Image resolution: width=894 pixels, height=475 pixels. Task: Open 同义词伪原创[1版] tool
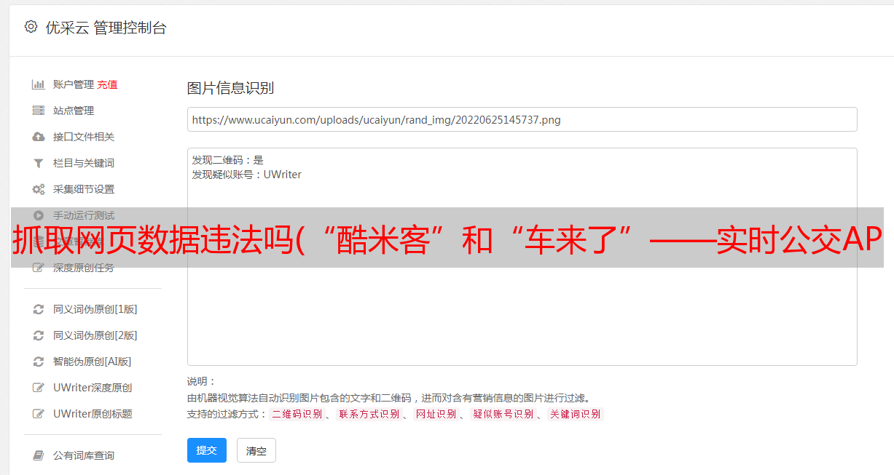coord(95,309)
